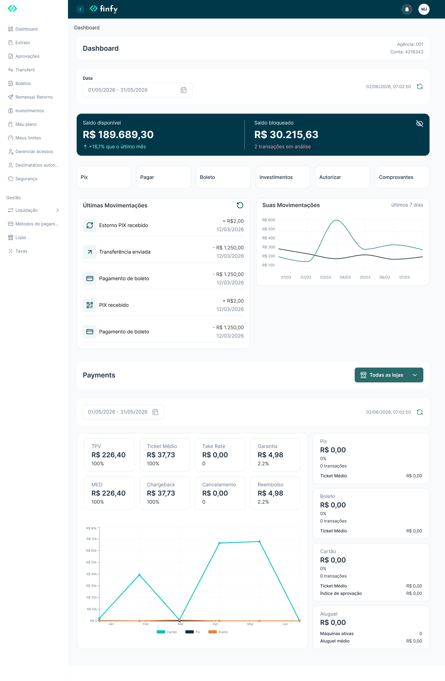This screenshot has width=445, height=681.
Task: Expand the Liquidação submenu chevron
Action: (57, 210)
